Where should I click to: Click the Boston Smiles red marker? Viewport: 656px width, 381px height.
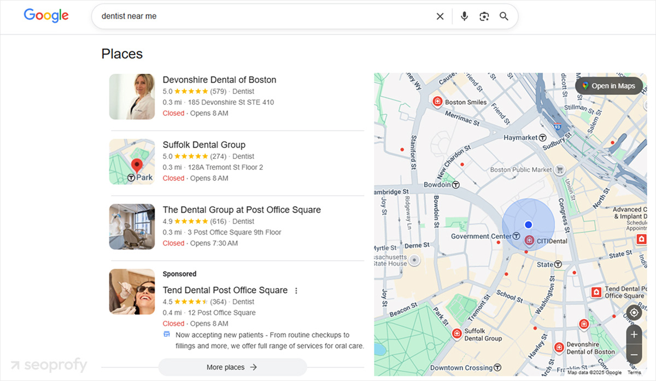click(x=437, y=101)
